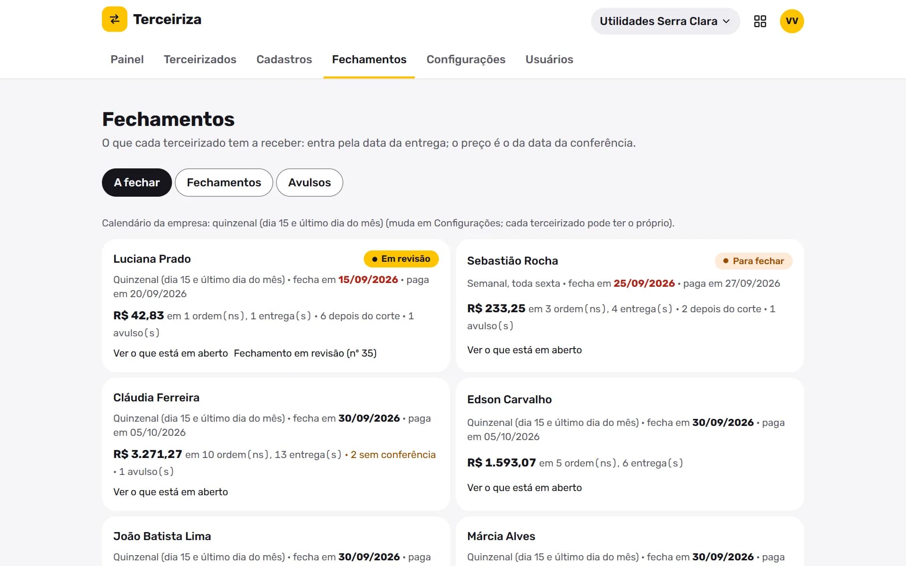The image size is (906, 566).
Task: Open Luciana Prado's 'Ver o que está em aberto'
Action: pyautogui.click(x=170, y=353)
